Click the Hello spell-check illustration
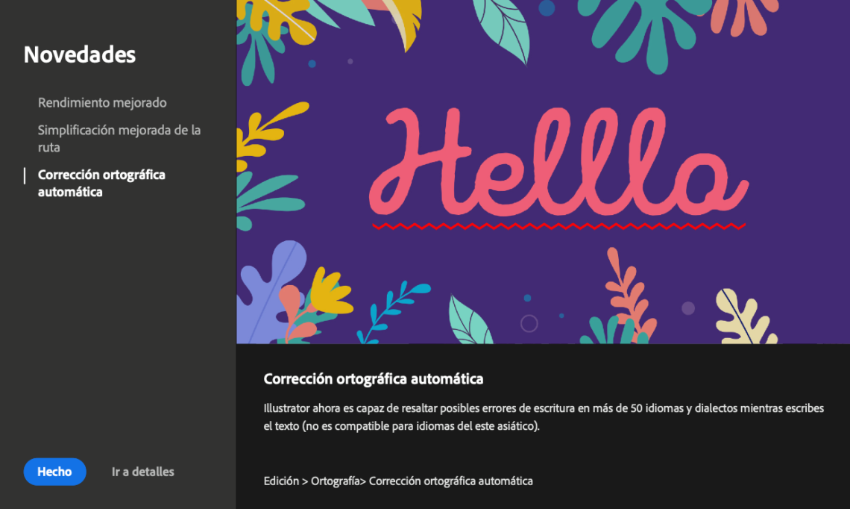850x509 pixels. 543,172
